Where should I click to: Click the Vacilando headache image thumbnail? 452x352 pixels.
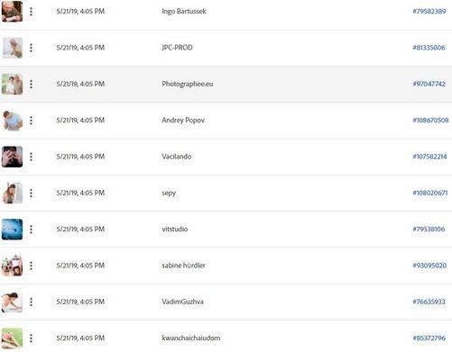12,157
